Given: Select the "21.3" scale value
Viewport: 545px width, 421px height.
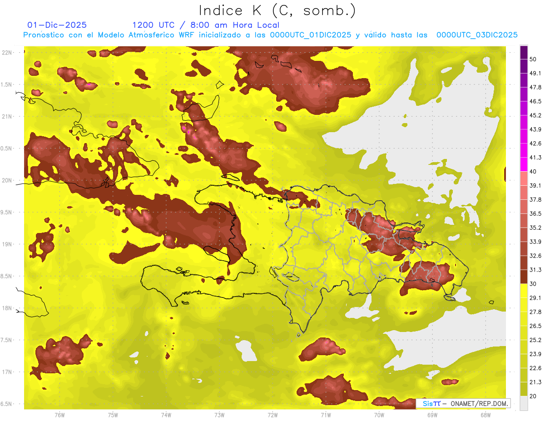Looking at the screenshot, I should click(x=535, y=382).
